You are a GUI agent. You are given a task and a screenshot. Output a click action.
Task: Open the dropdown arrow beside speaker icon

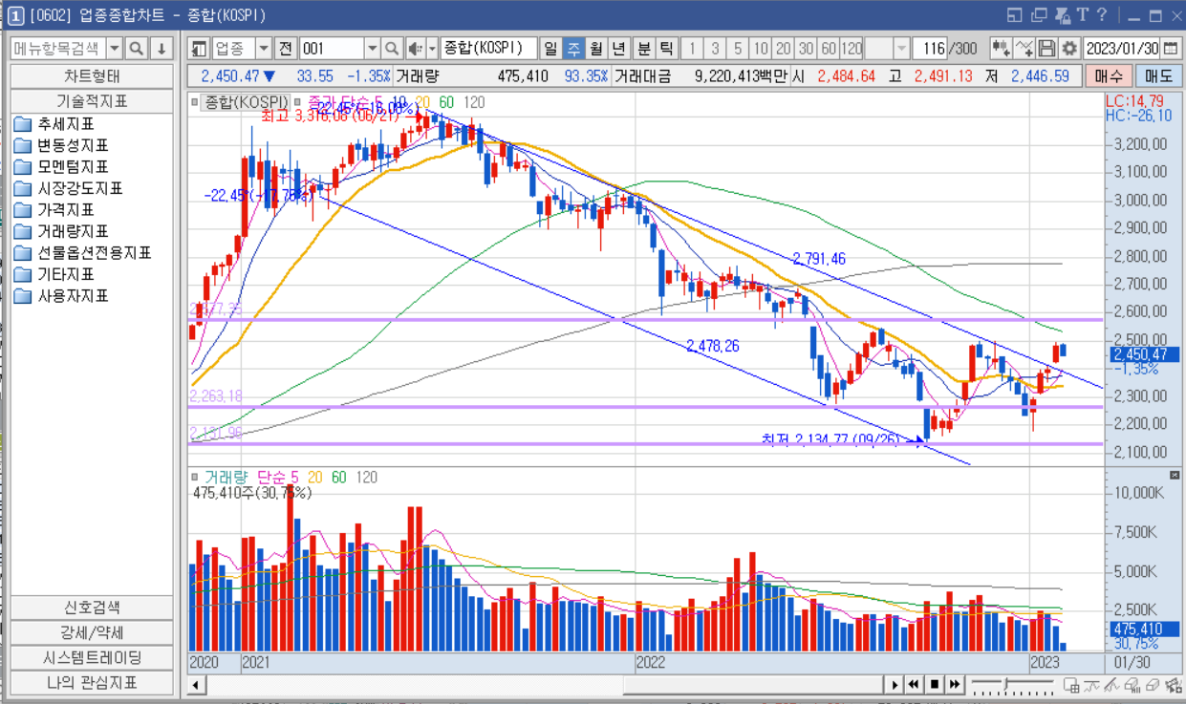pyautogui.click(x=432, y=49)
